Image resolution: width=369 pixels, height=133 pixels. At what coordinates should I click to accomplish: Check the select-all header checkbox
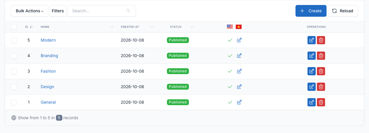coord(14,27)
